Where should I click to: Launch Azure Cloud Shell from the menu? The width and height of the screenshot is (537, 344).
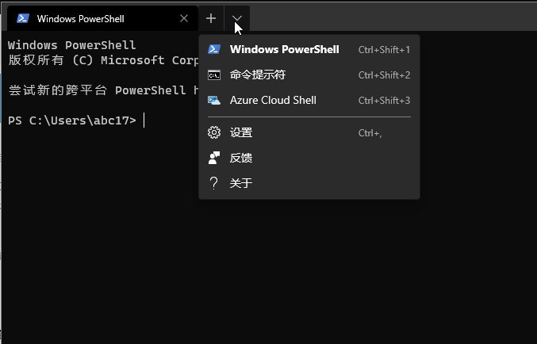point(273,101)
